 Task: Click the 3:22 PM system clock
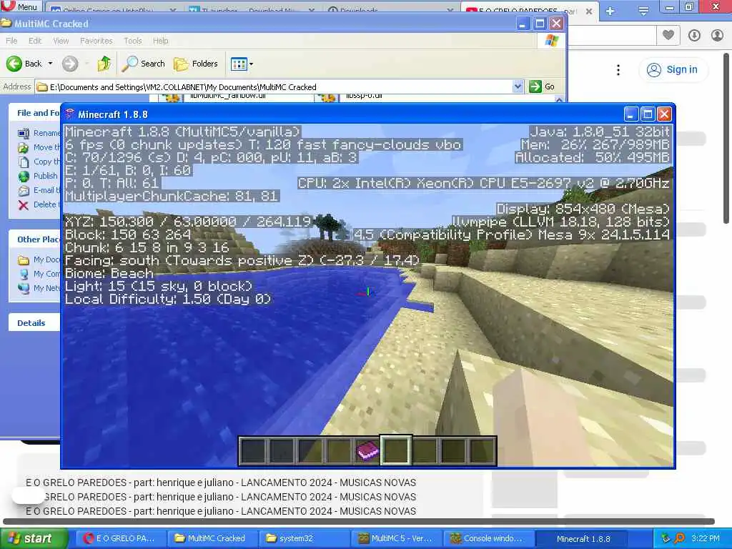click(x=706, y=538)
